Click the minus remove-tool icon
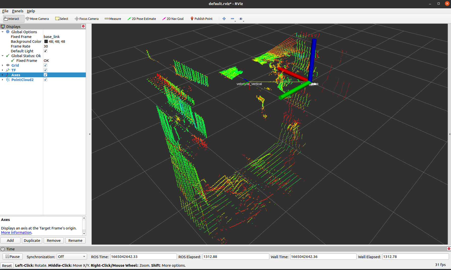451x270 pixels. coord(232,19)
